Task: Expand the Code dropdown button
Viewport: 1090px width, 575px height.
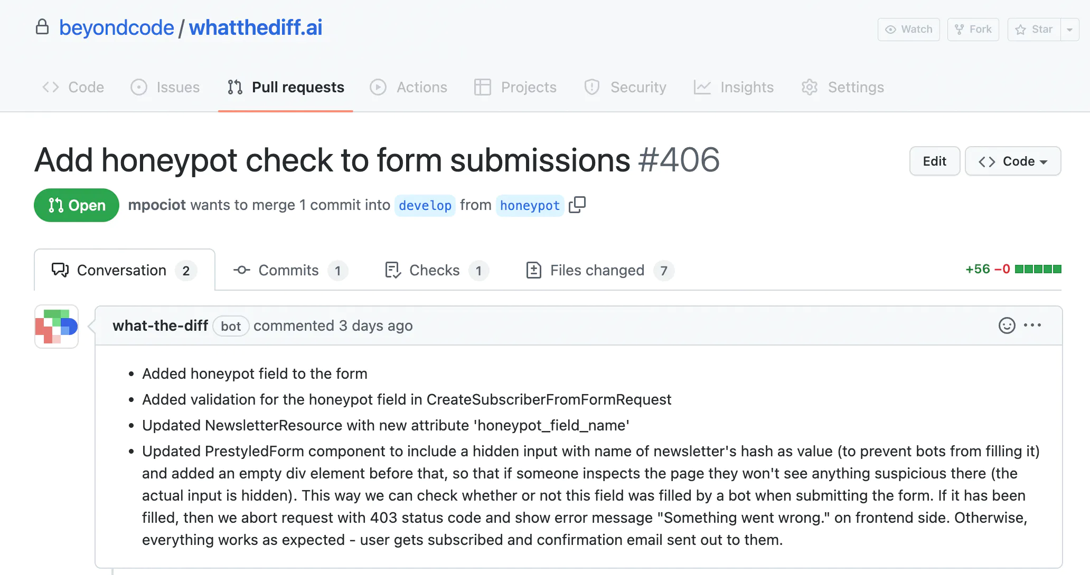Action: 1013,161
